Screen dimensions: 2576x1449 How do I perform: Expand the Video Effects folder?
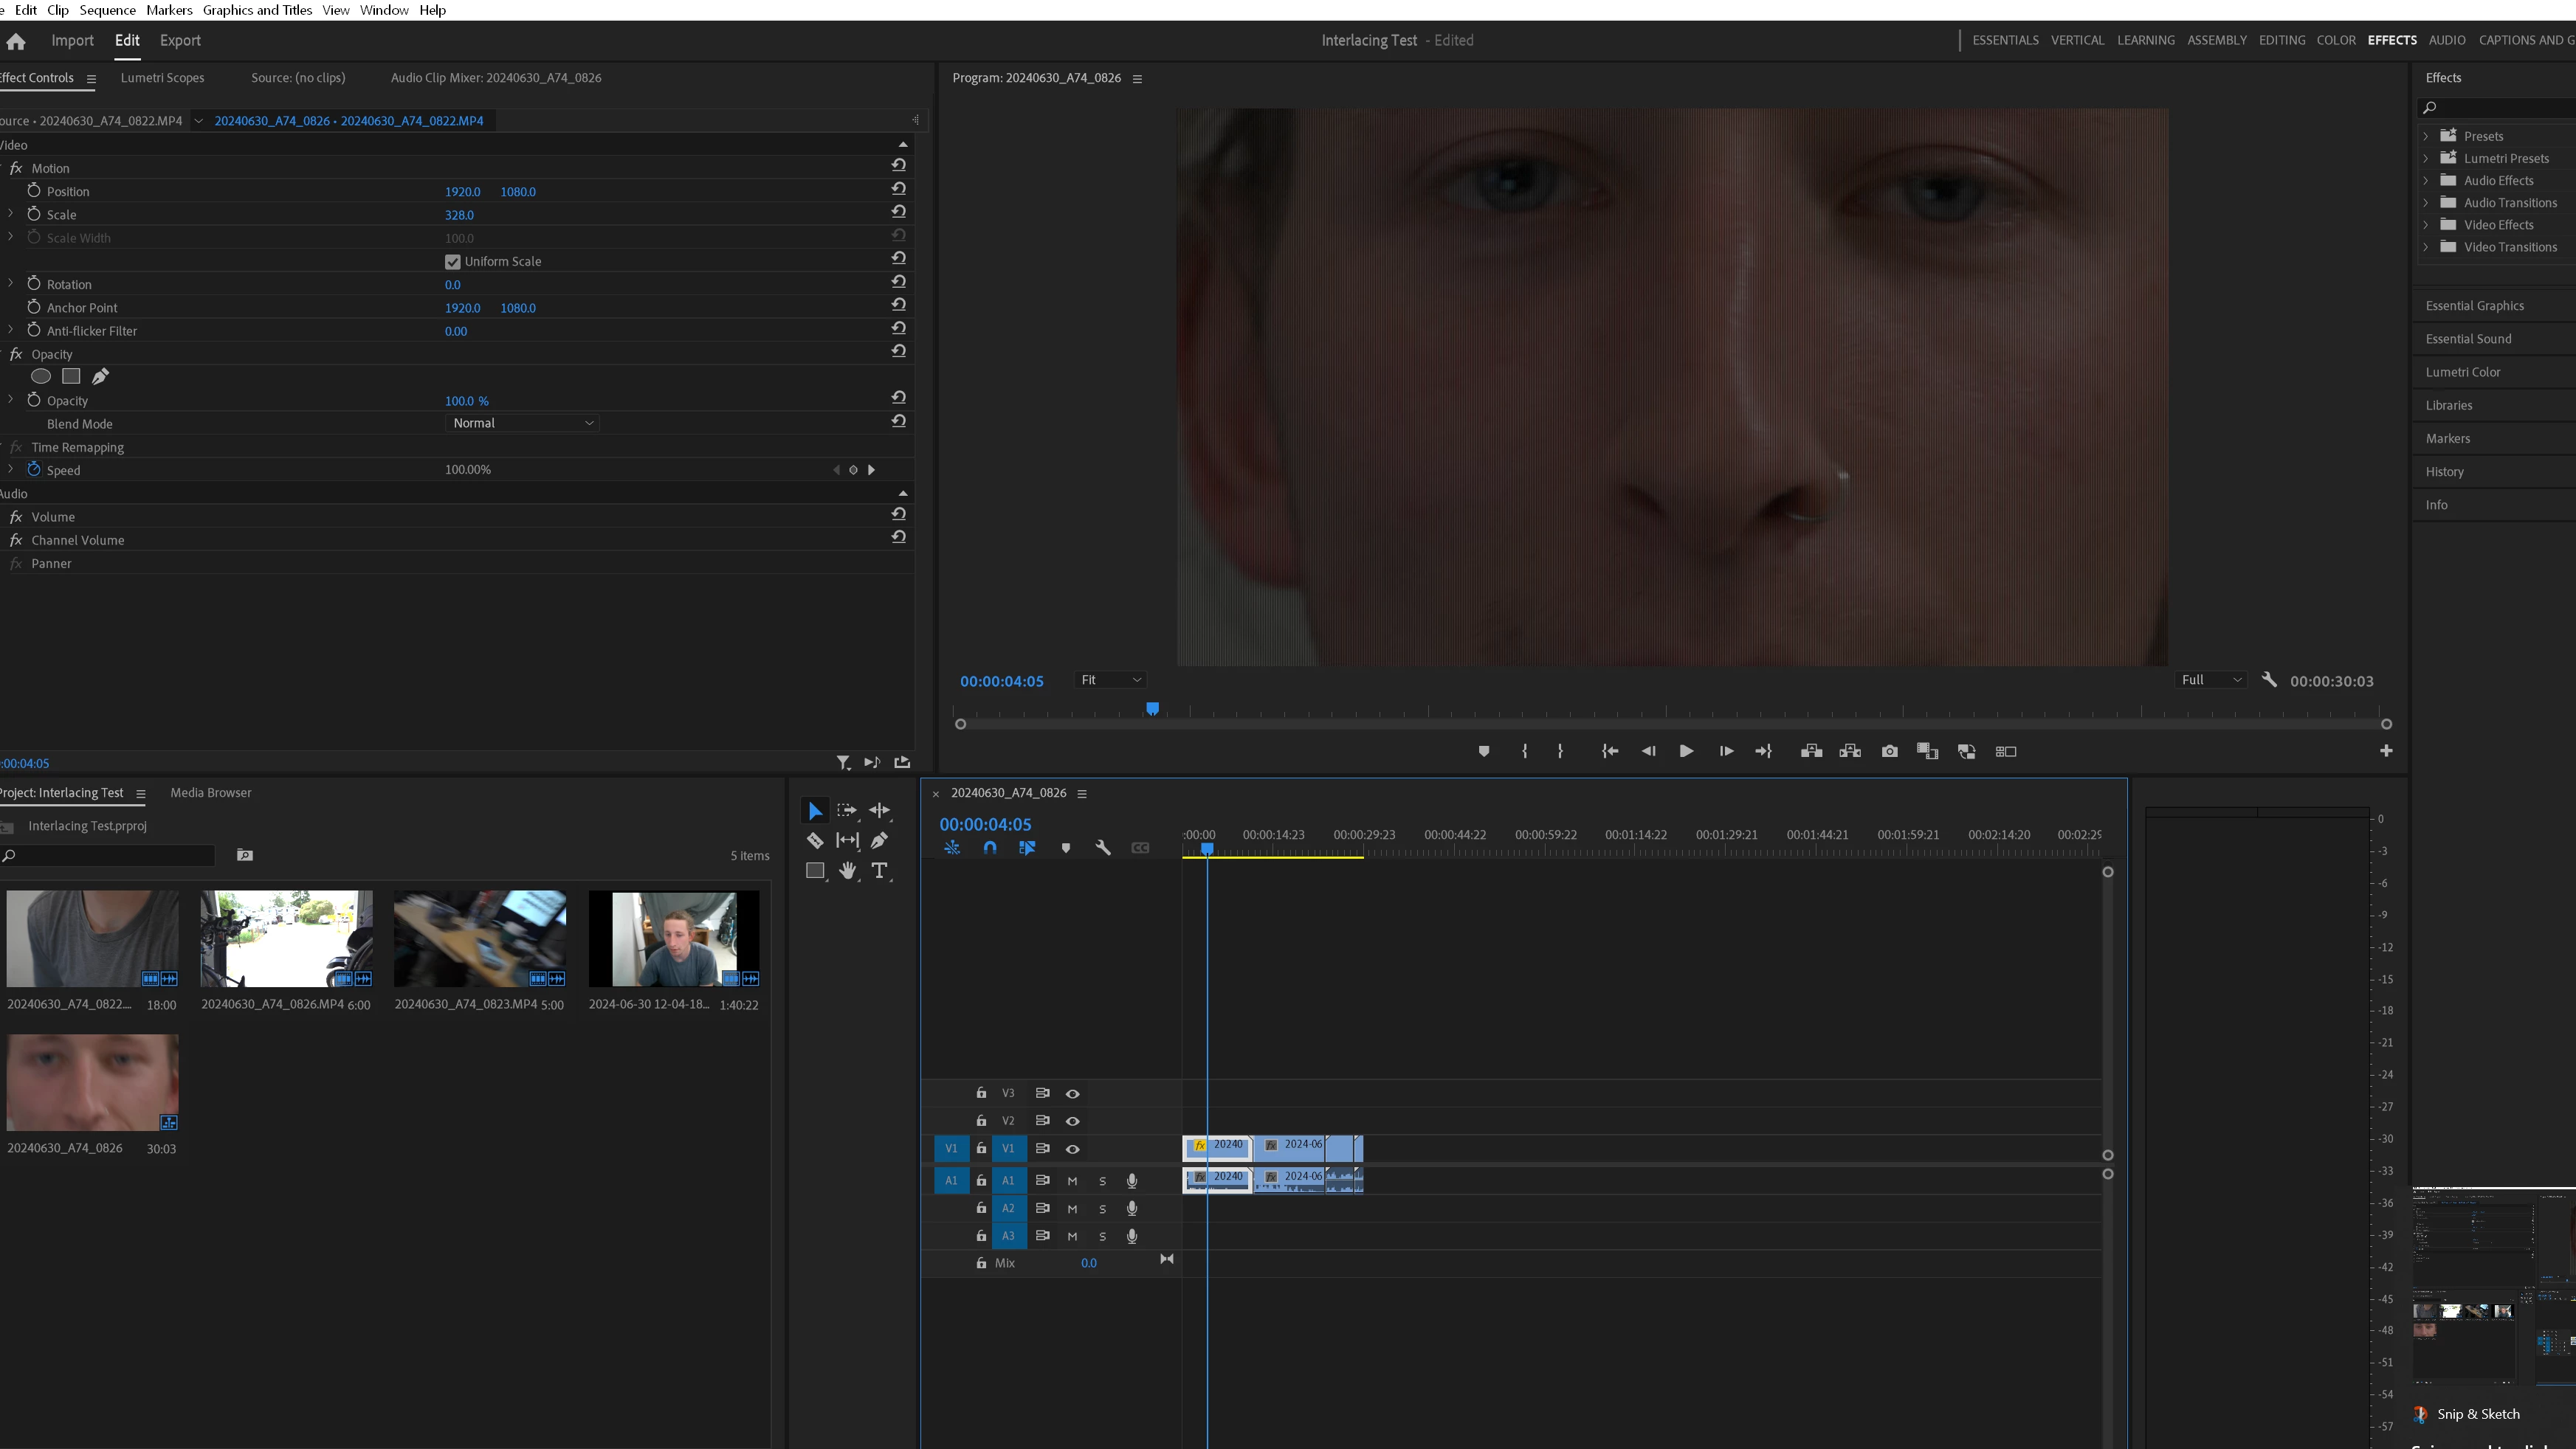[x=2425, y=225]
